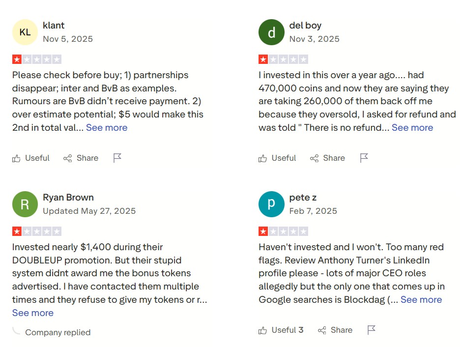463x347 pixels.
Task: Open klant's reviewer profile name
Action: click(54, 25)
